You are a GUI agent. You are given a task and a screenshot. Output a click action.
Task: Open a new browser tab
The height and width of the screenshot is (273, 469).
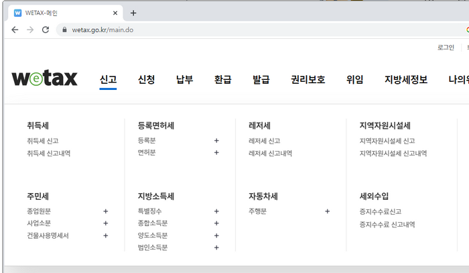click(133, 13)
